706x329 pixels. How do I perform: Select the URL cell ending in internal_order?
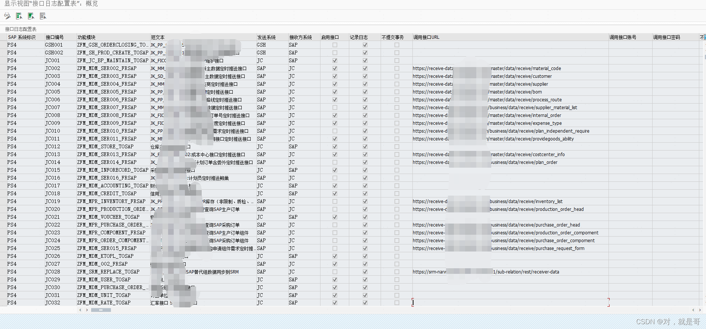tap(510, 115)
